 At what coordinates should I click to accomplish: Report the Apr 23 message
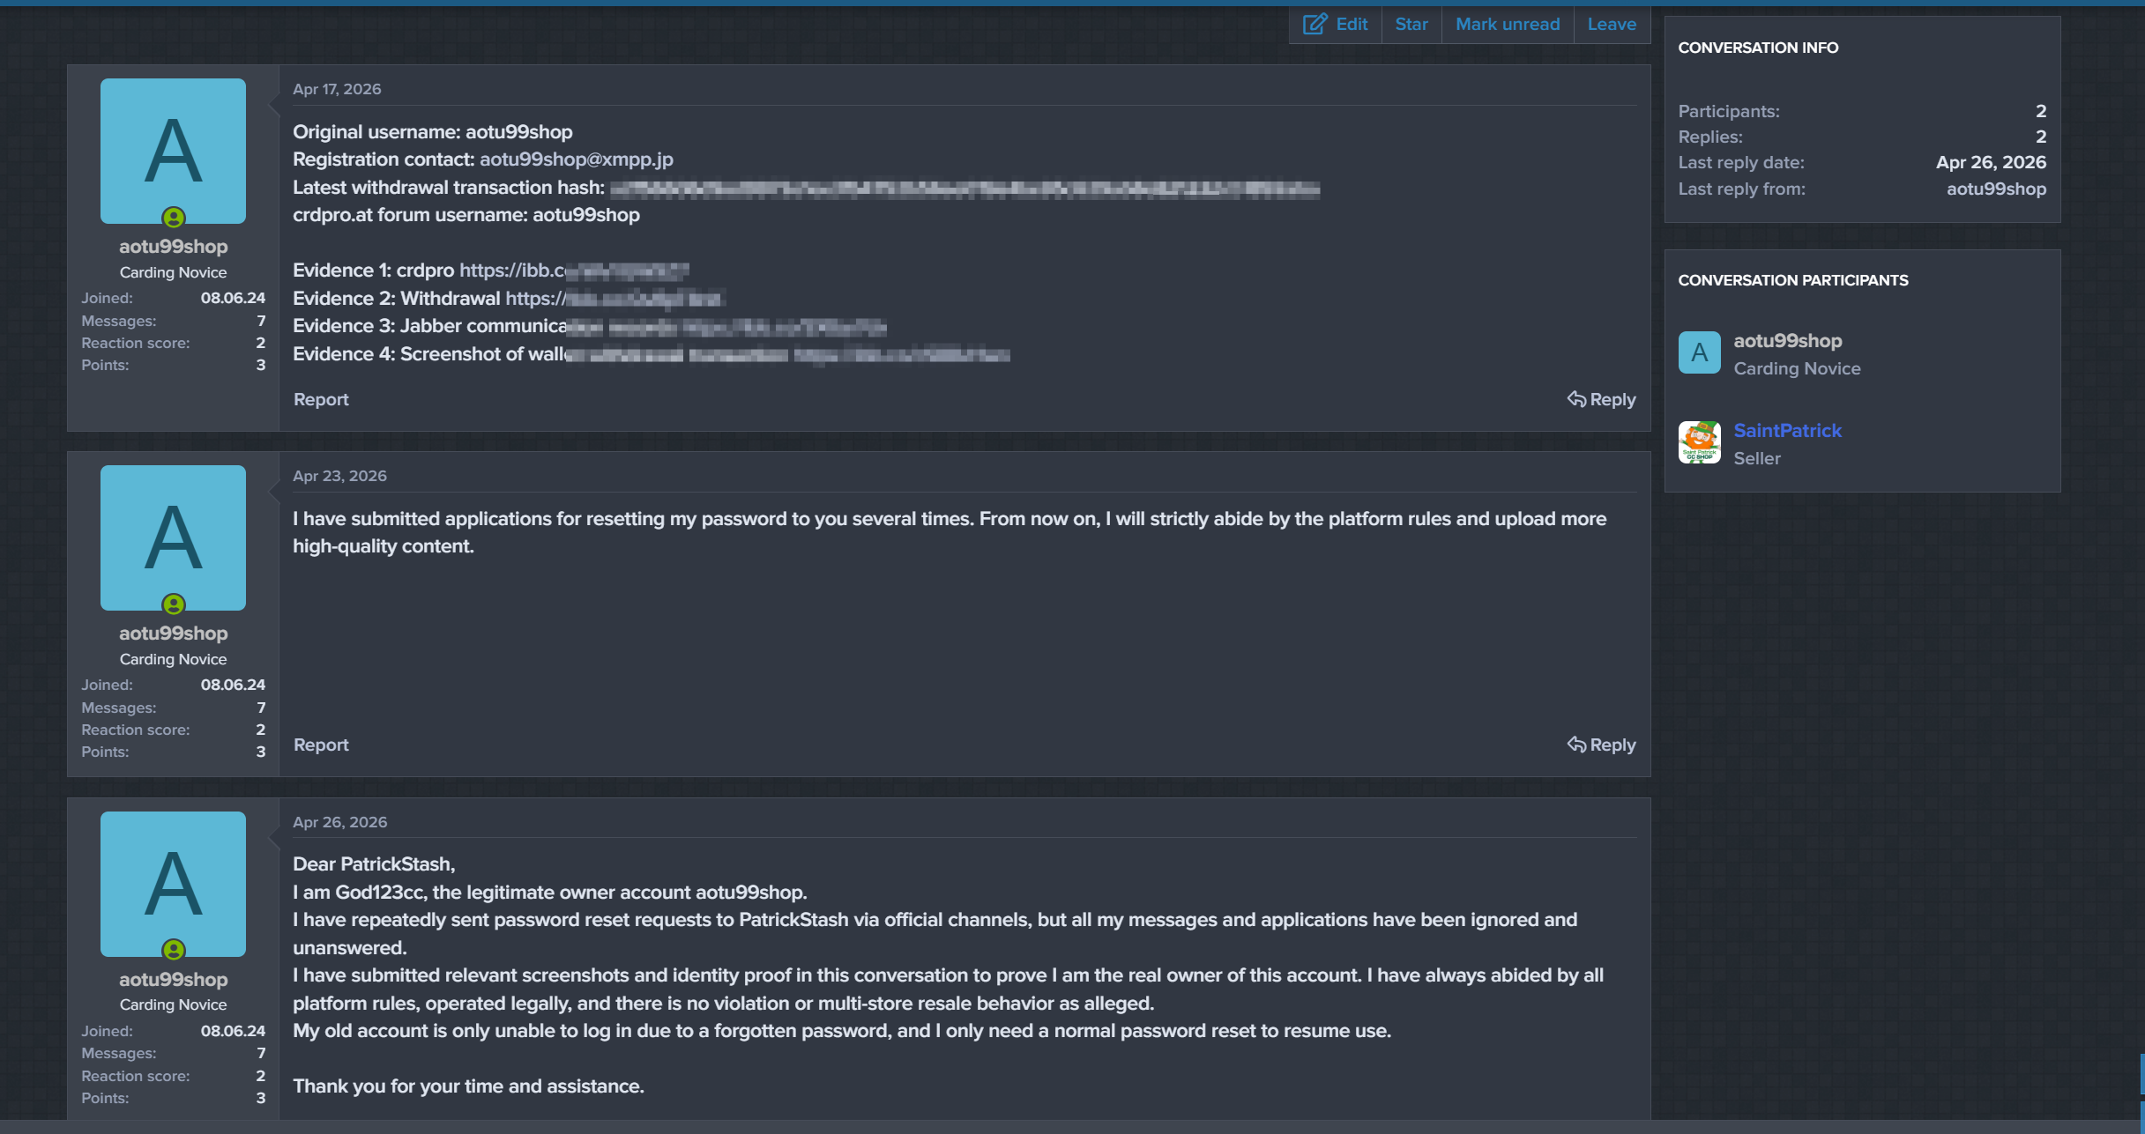321,745
